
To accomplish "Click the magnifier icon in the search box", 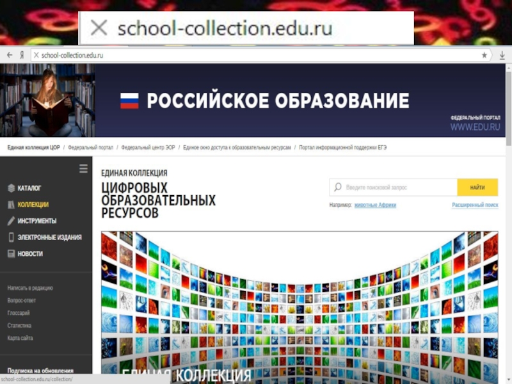I will (x=338, y=187).
